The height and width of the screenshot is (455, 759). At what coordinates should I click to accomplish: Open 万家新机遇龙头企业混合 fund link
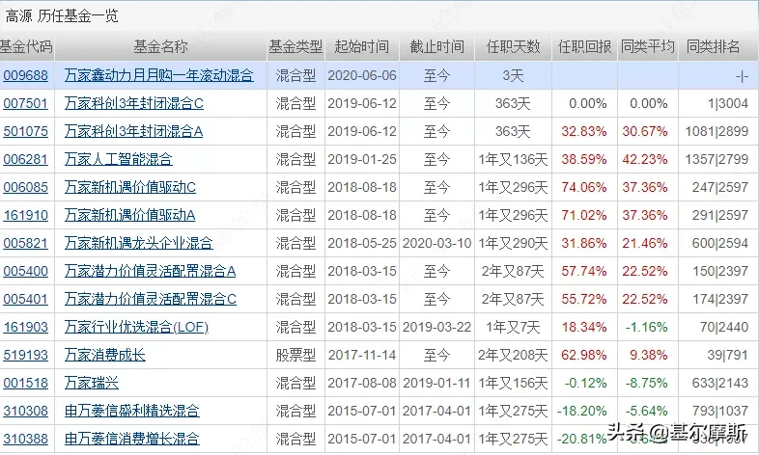139,243
